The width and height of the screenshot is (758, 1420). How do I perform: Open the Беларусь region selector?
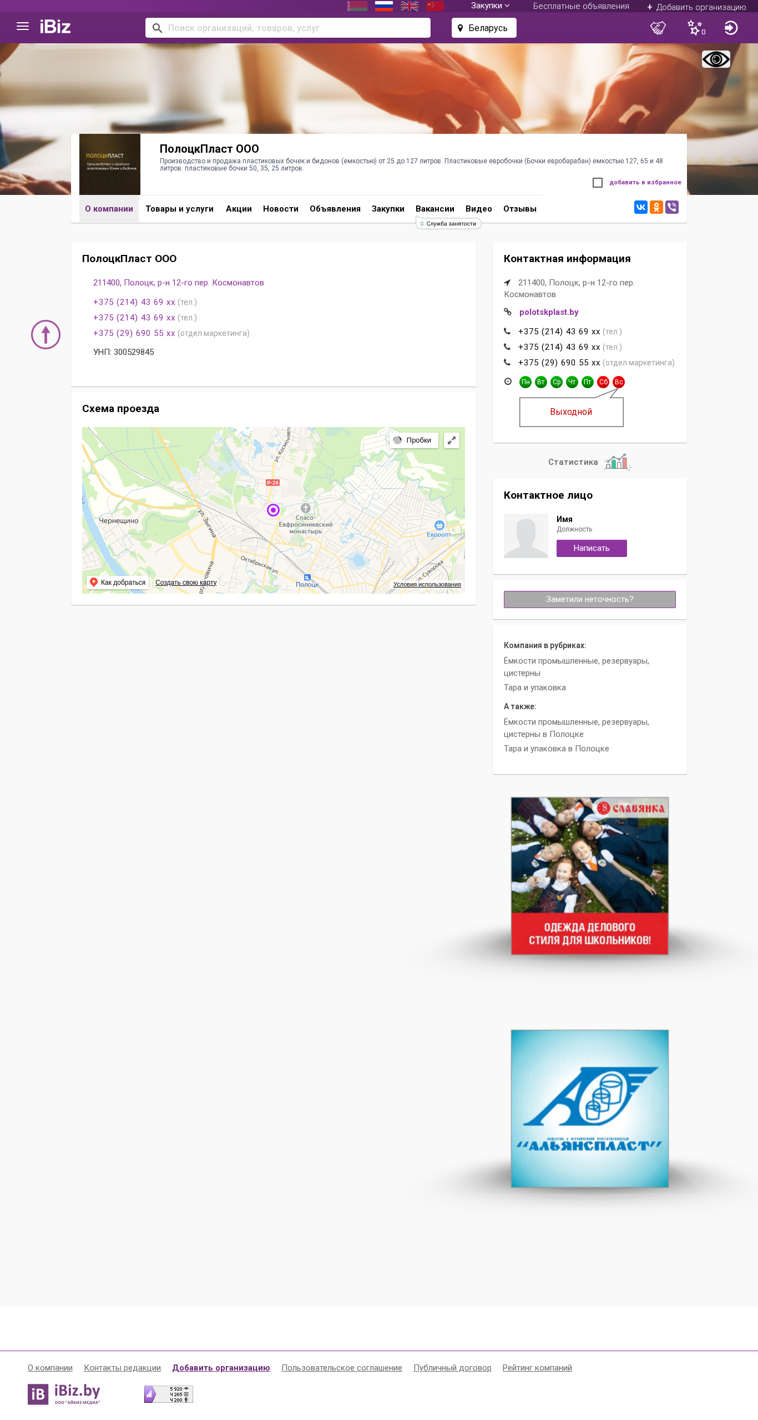coord(484,28)
